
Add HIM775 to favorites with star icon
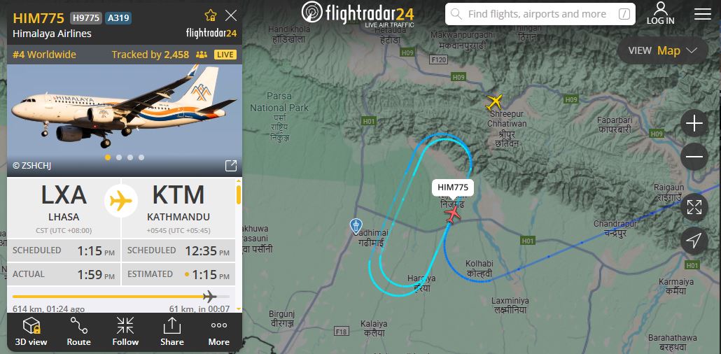click(210, 15)
